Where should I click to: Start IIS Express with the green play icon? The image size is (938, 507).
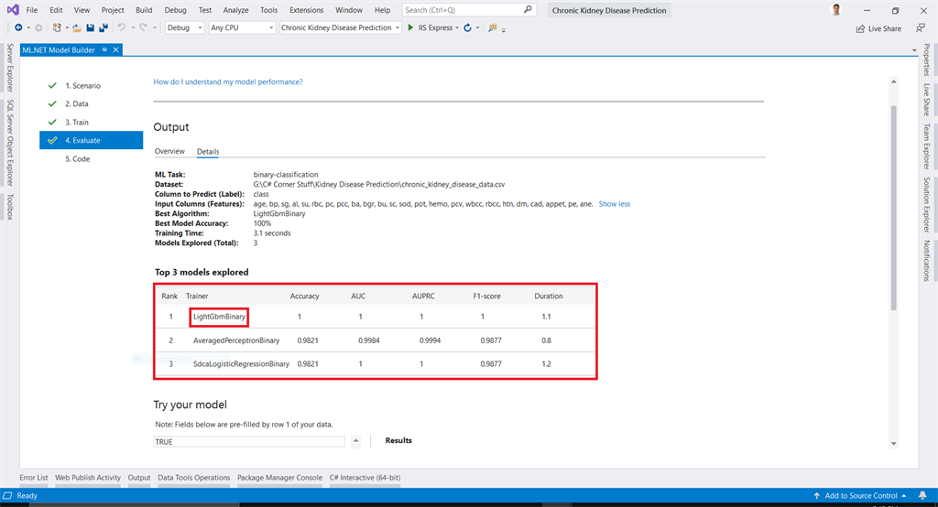[410, 27]
